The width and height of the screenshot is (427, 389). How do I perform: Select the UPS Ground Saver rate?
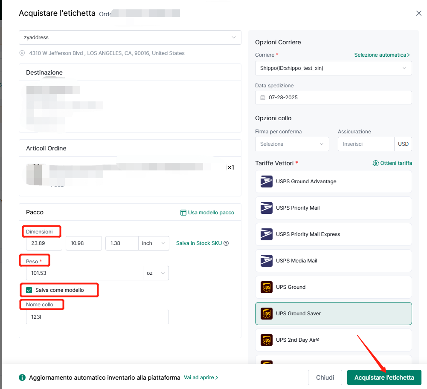click(333, 314)
